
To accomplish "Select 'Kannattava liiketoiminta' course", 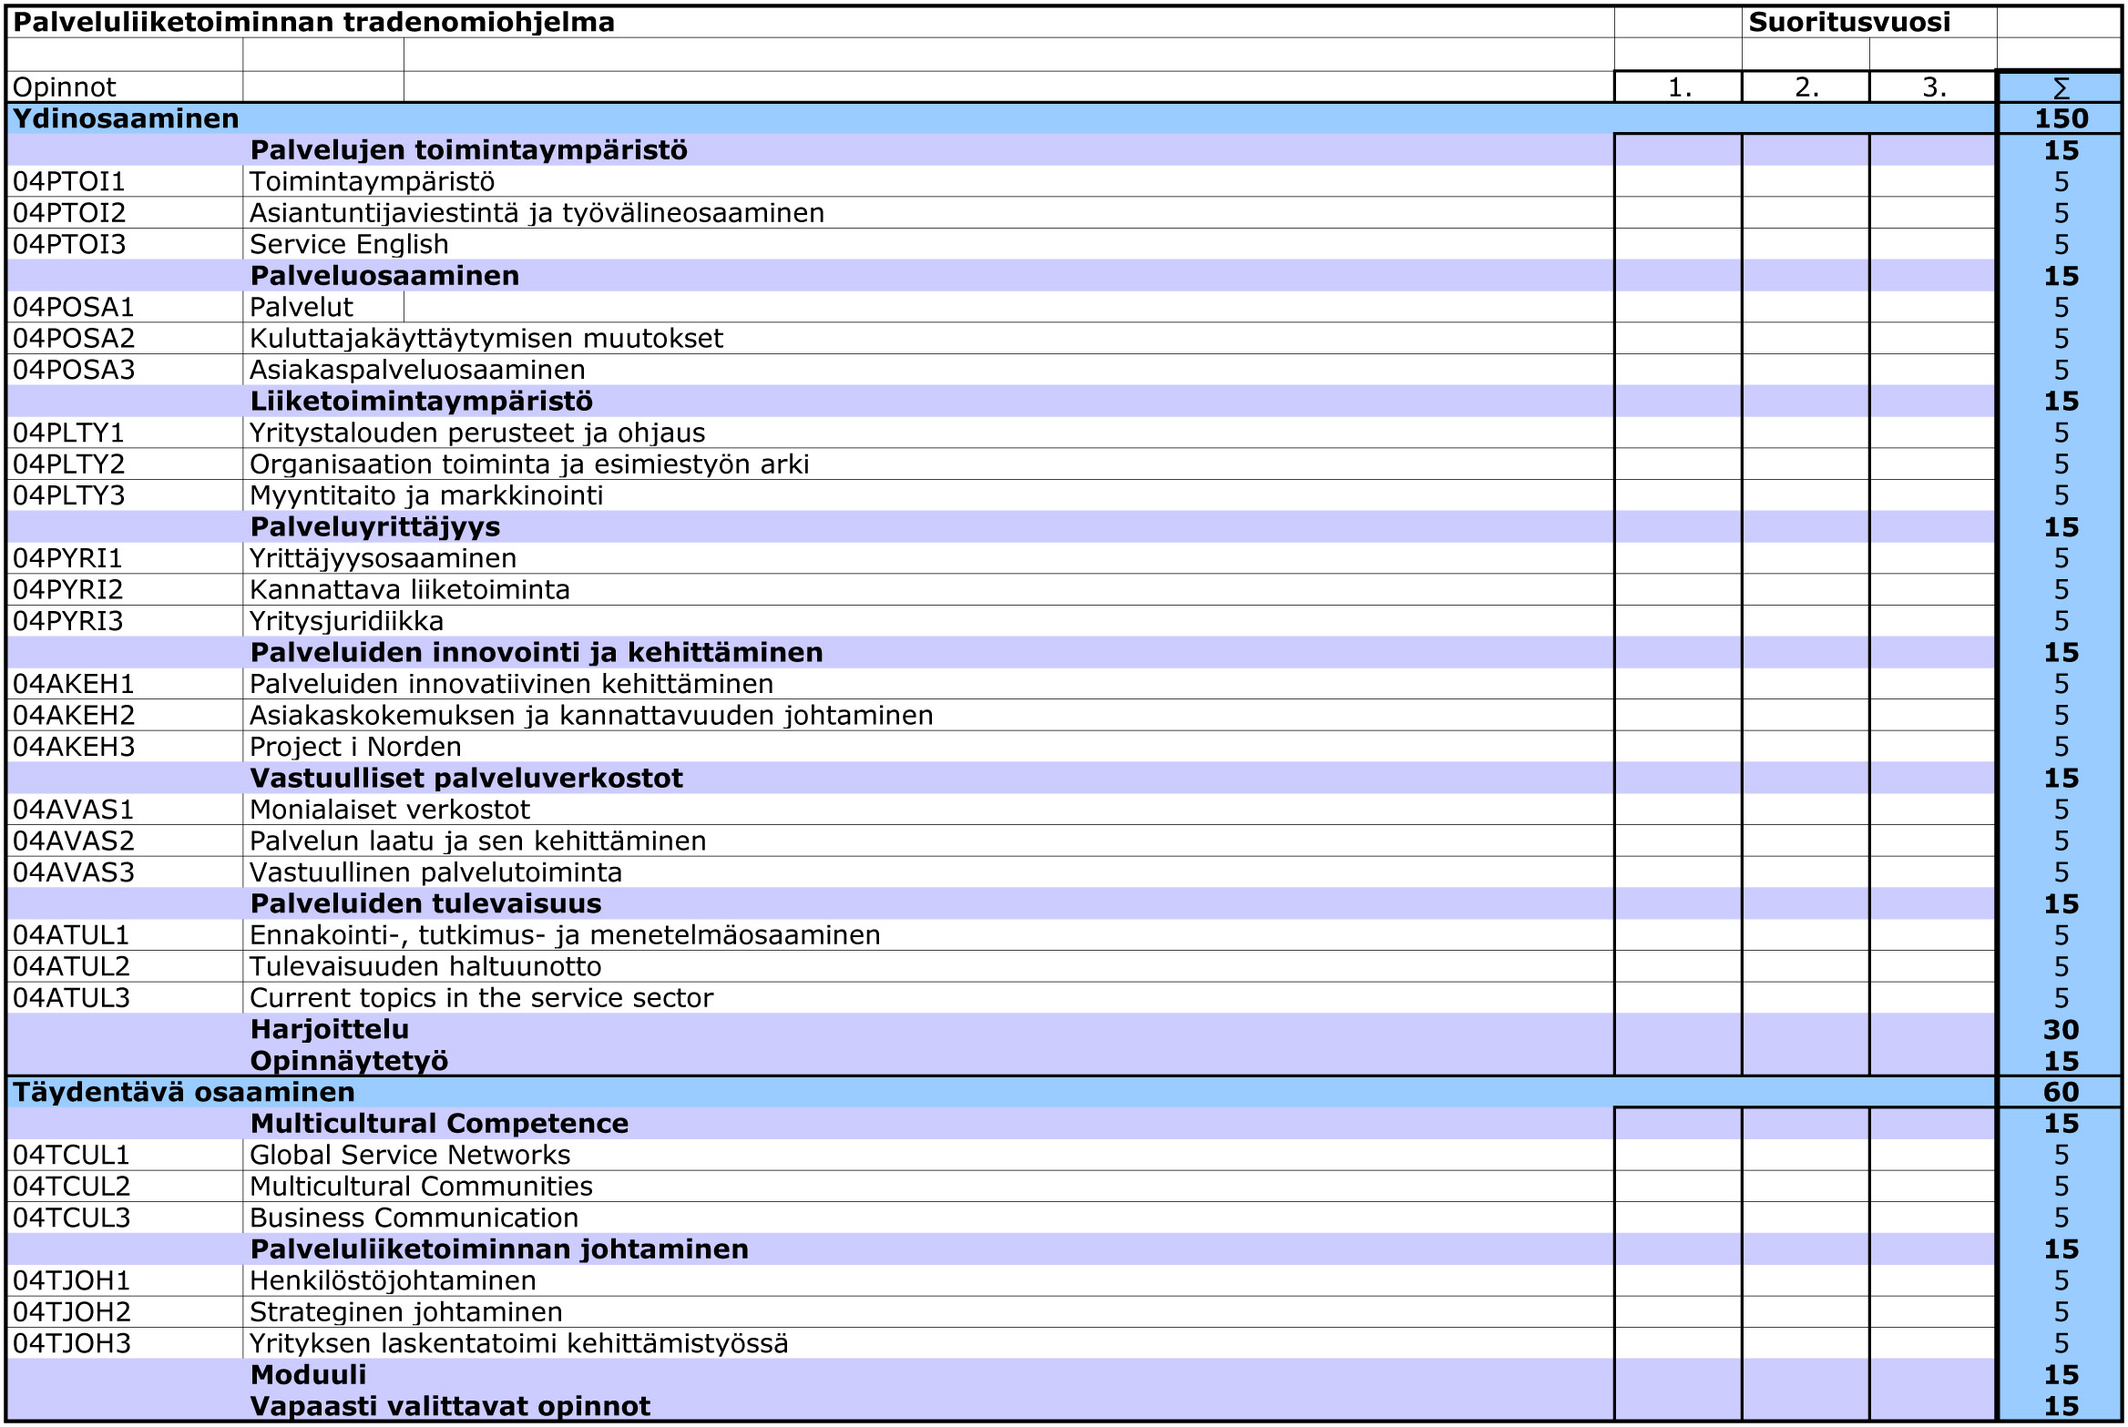I will pos(410,590).
